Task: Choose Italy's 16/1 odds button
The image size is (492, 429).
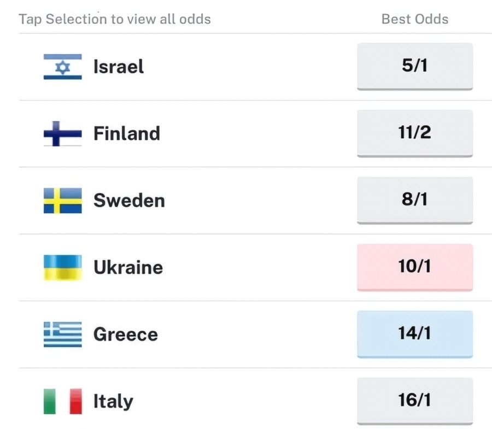Action: coord(414,400)
